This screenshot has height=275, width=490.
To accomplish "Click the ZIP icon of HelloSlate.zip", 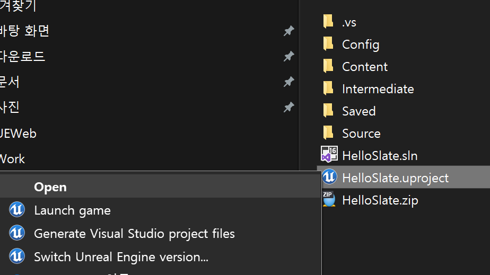I will point(329,199).
